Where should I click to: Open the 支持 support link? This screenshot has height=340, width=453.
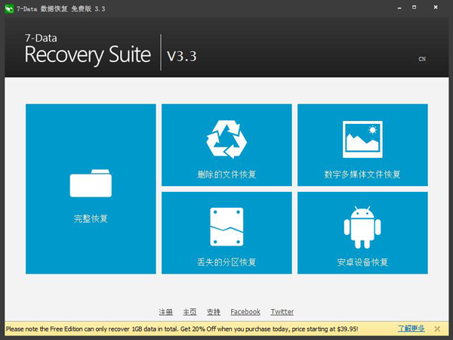coord(214,312)
